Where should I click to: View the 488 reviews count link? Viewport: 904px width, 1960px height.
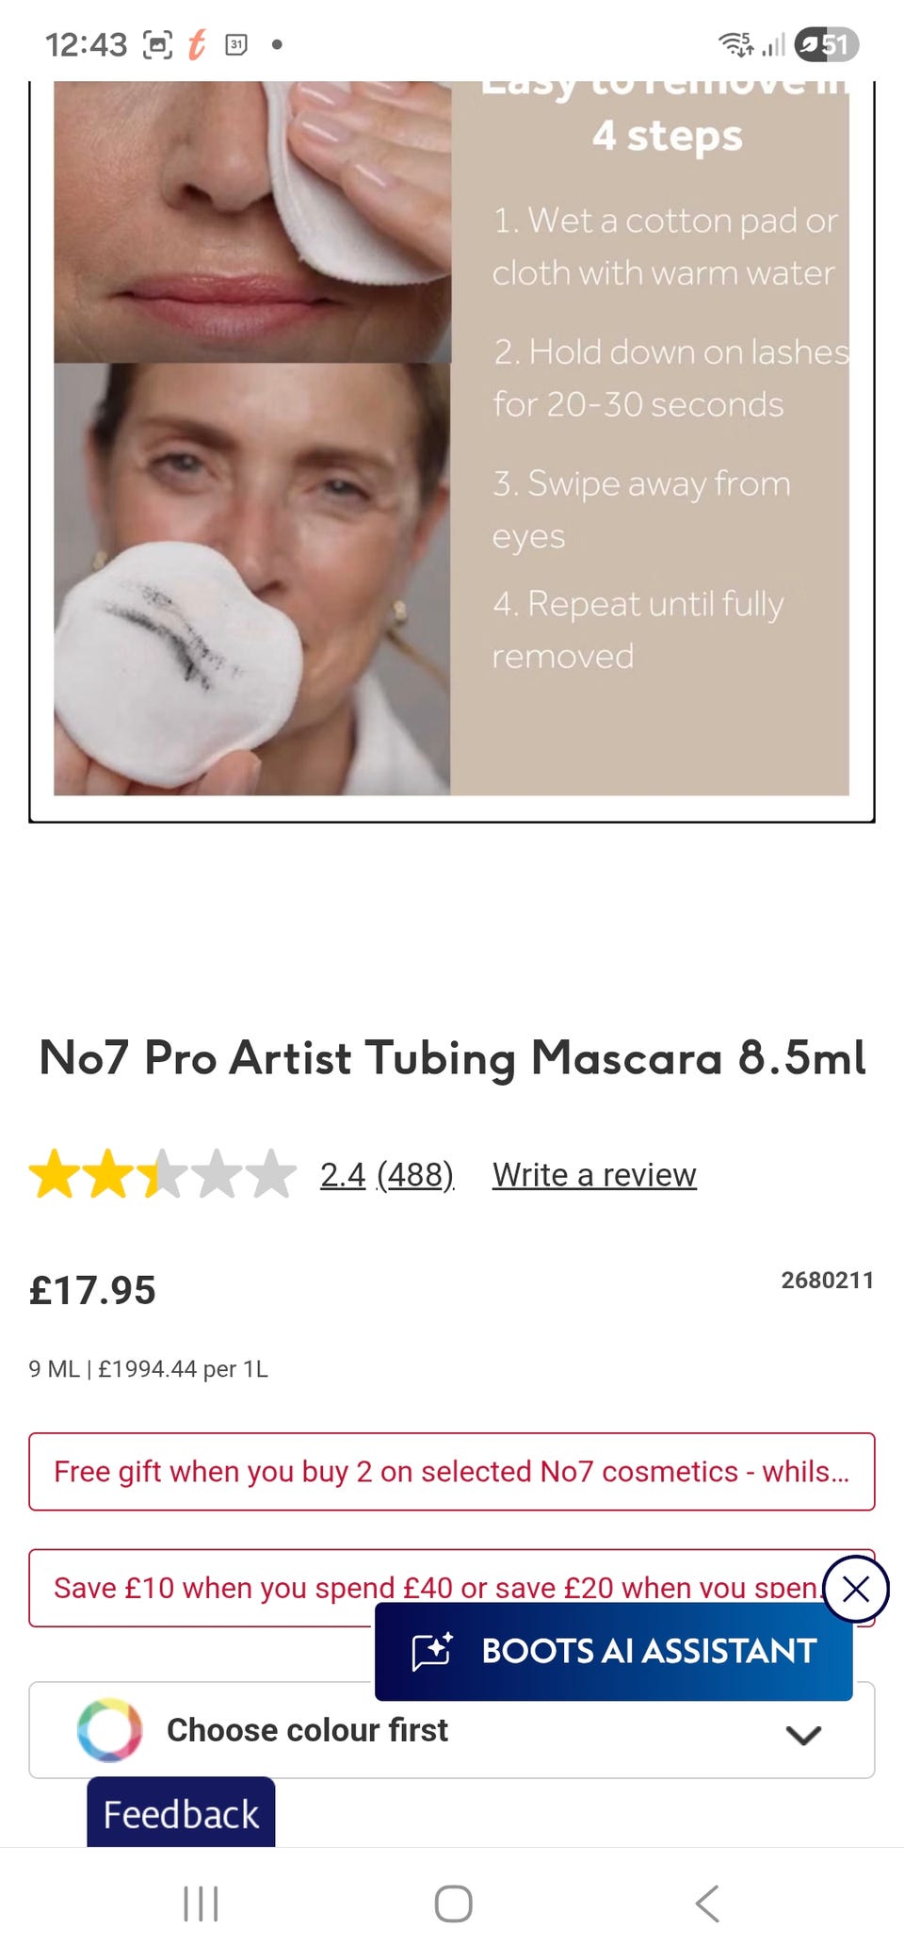pyautogui.click(x=415, y=1175)
